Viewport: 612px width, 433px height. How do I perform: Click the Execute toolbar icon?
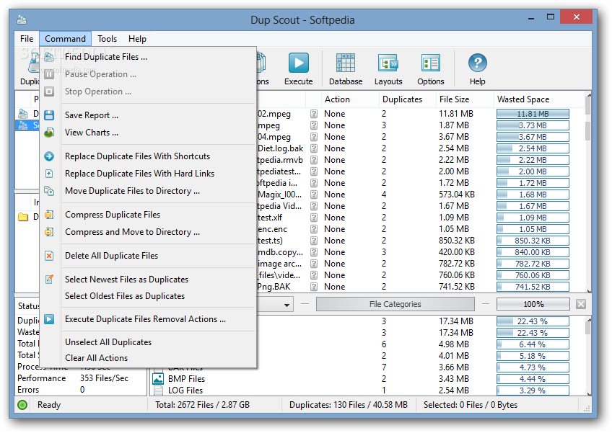tap(299, 63)
